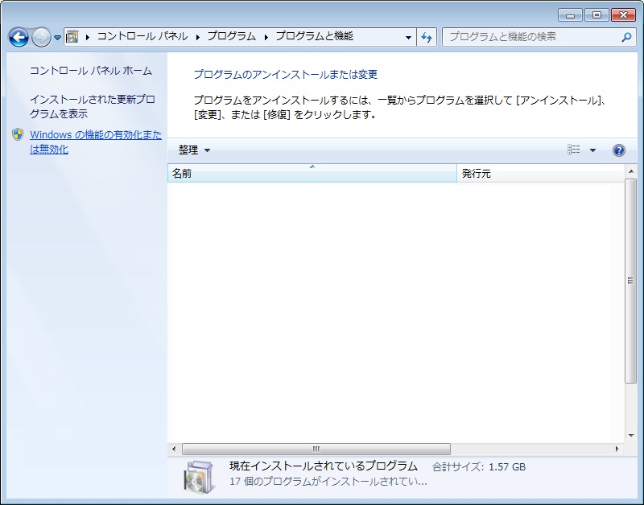The image size is (644, 505).
Task: Navigate to プログラム breadcrumb
Action: point(232,36)
